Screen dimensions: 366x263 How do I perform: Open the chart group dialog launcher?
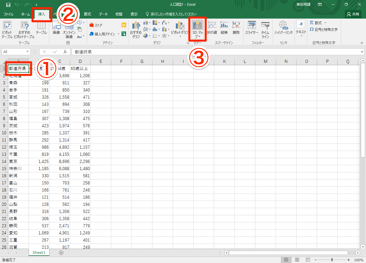point(188,43)
